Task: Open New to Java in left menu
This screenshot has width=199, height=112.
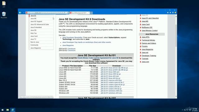Action: pos(35,42)
